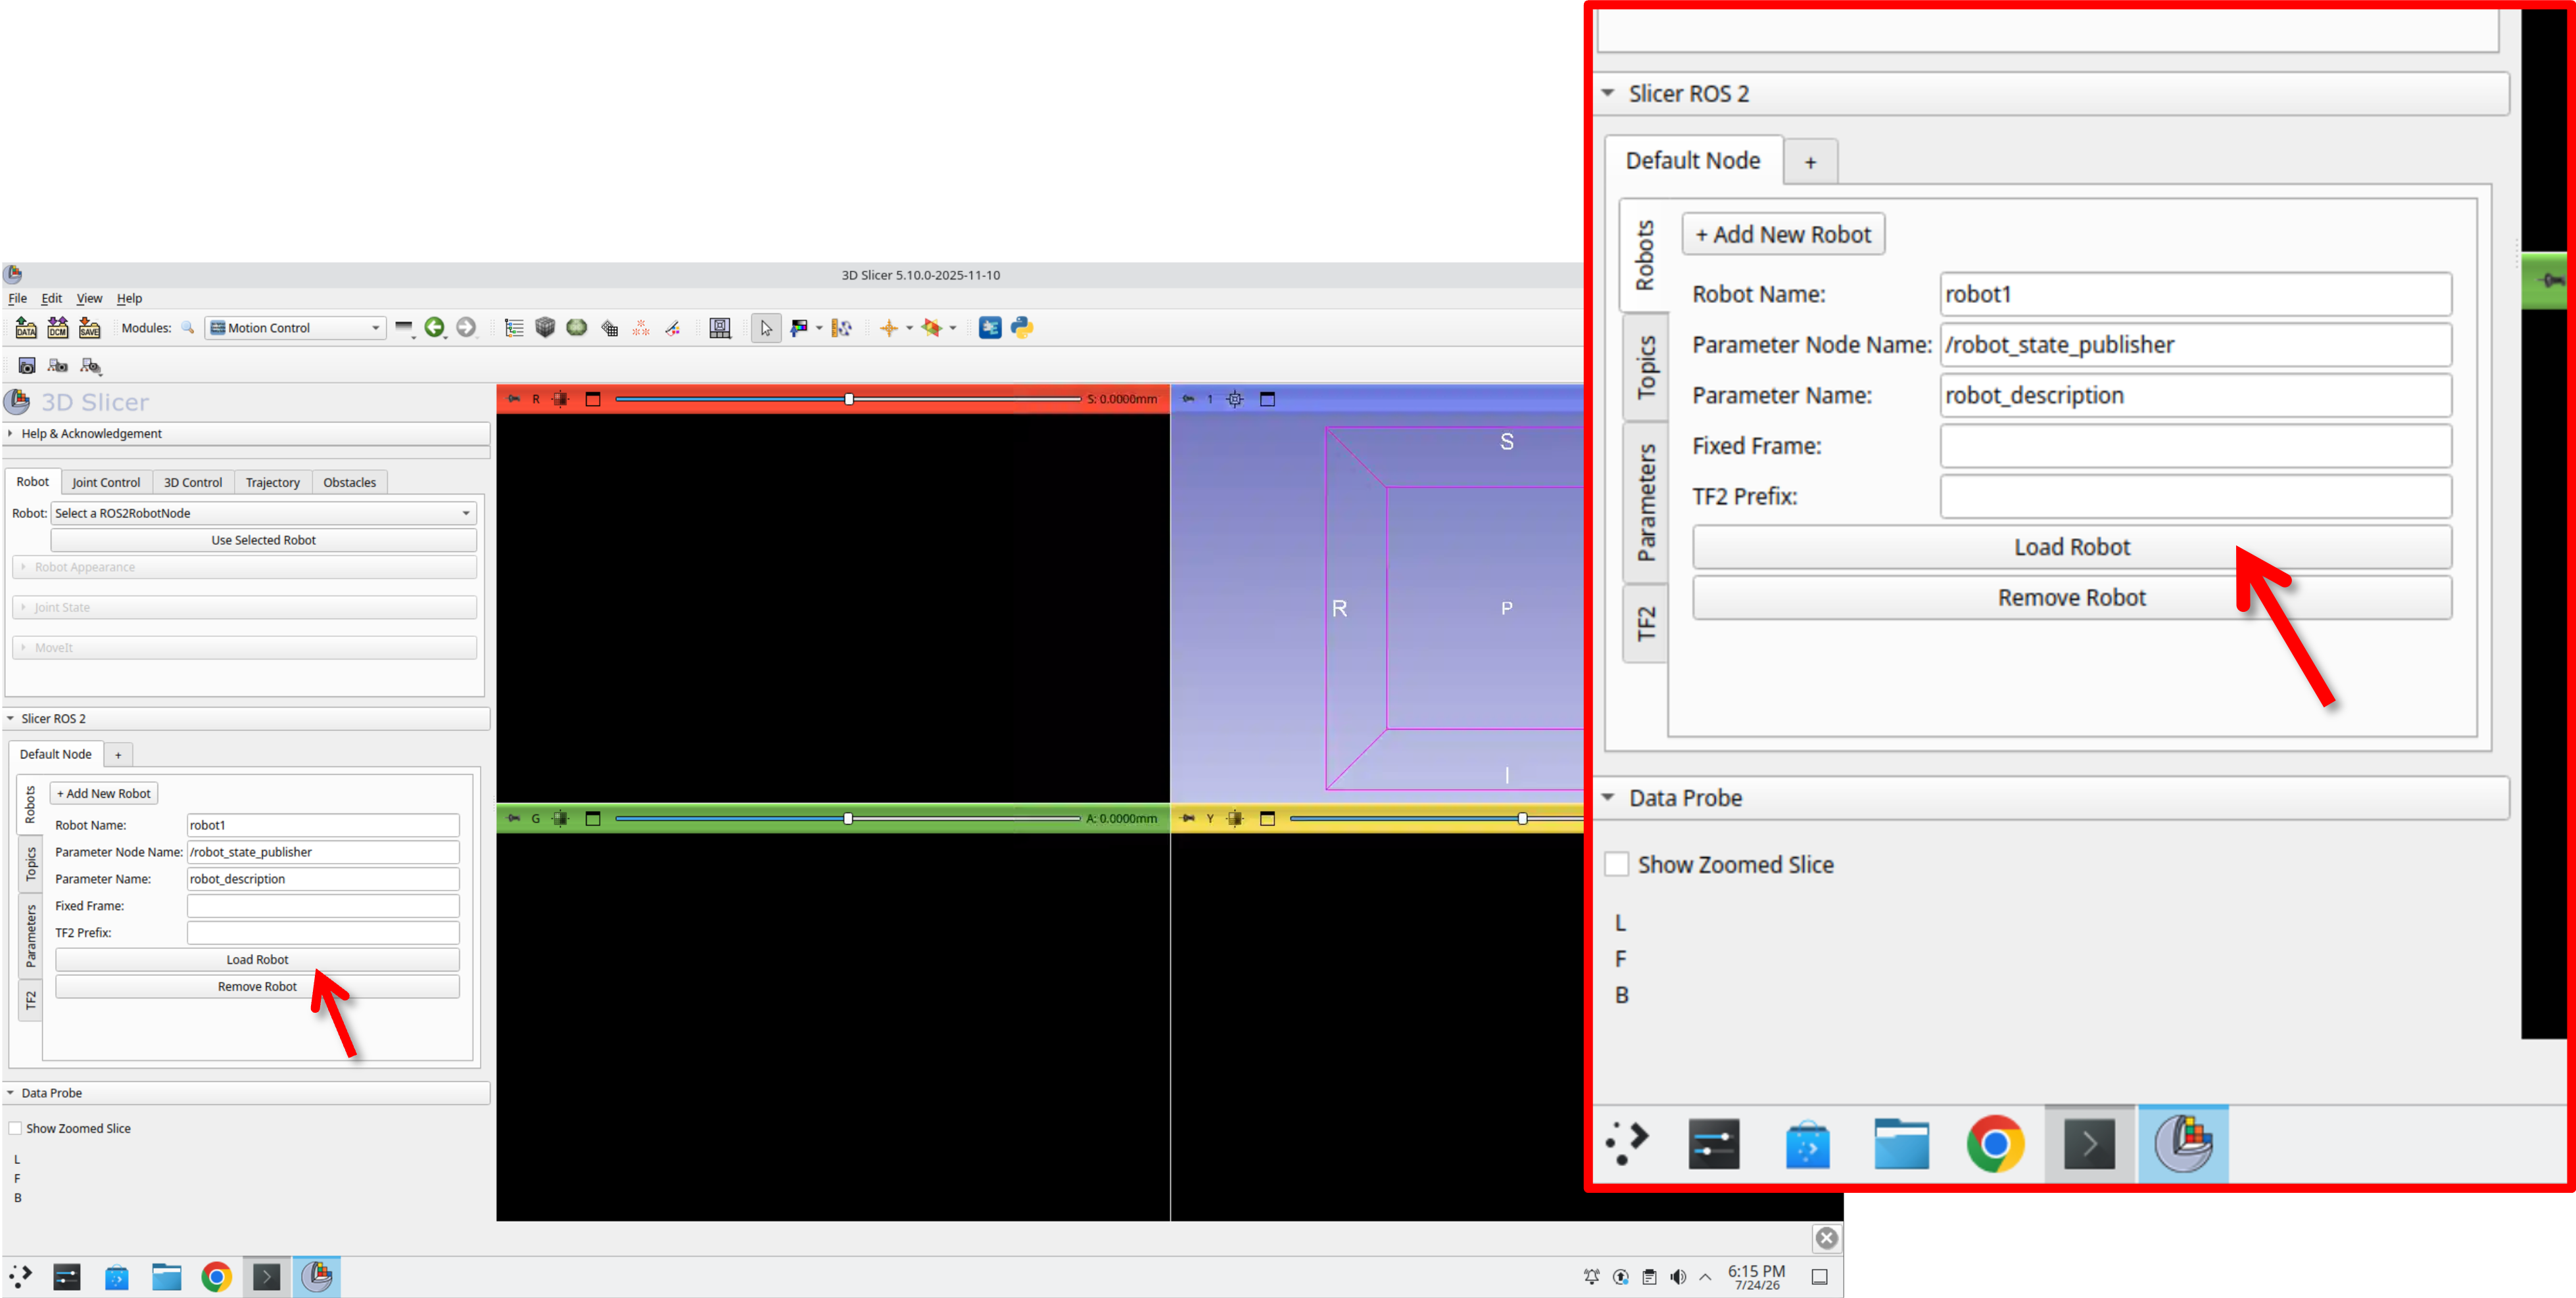The height and width of the screenshot is (1298, 2576).
Task: Open dropdown arrow beside window/level tool
Action: click(819, 328)
